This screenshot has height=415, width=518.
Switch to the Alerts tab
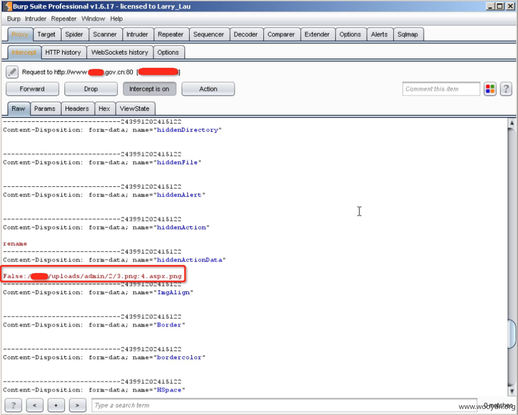pyautogui.click(x=379, y=34)
